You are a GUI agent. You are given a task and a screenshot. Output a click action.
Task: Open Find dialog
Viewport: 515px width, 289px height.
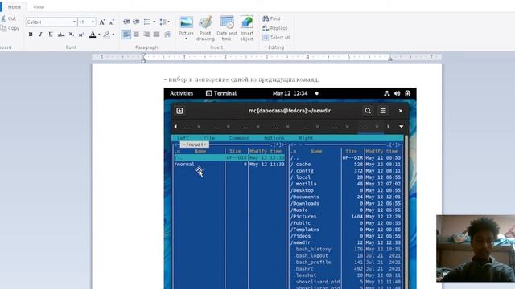(271, 18)
